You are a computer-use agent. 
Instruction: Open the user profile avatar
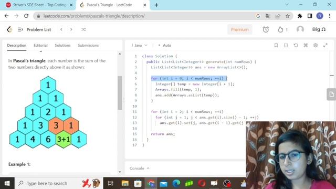300,29
